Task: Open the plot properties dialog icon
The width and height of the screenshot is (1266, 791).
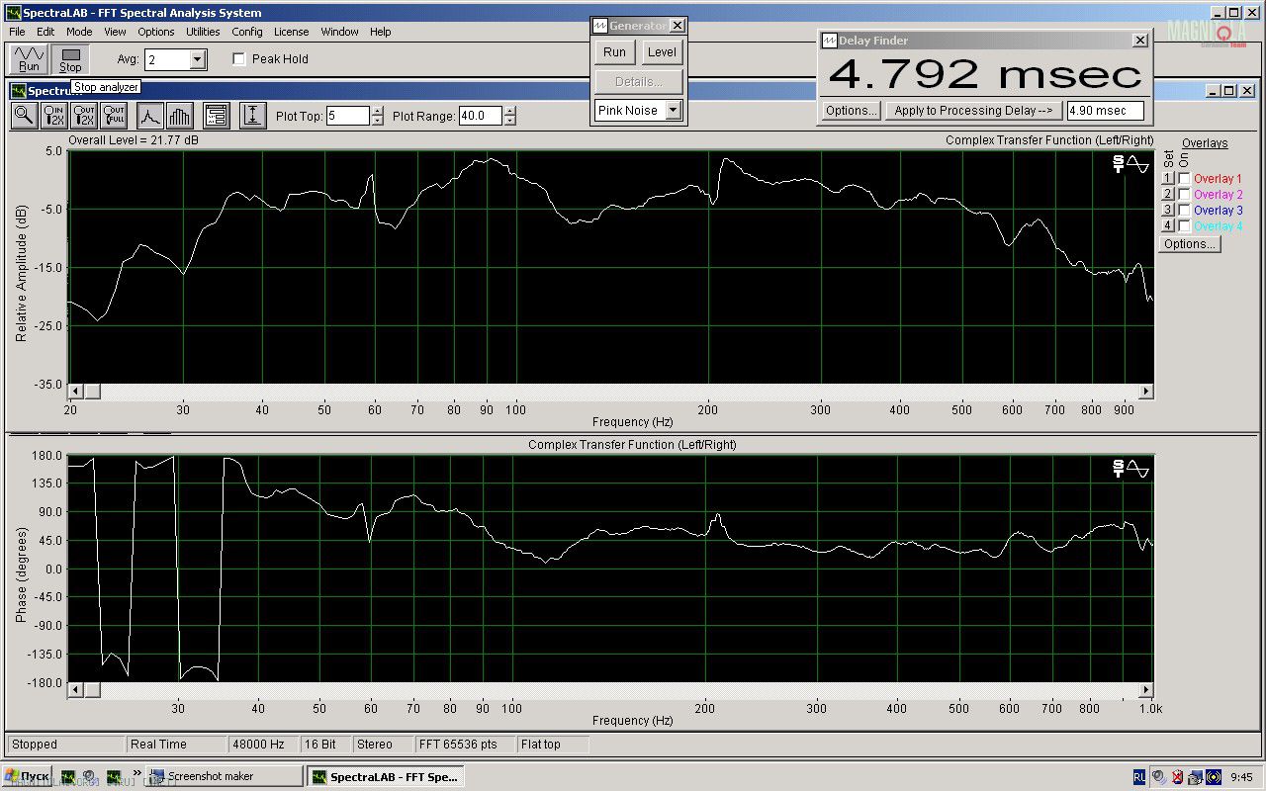Action: (217, 116)
